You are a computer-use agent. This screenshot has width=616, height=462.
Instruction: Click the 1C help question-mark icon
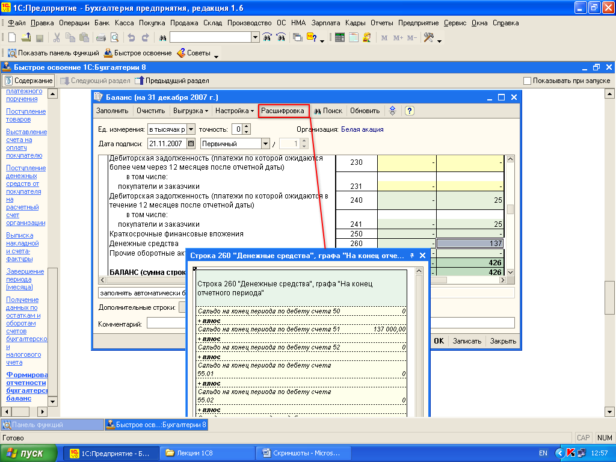tap(312, 38)
